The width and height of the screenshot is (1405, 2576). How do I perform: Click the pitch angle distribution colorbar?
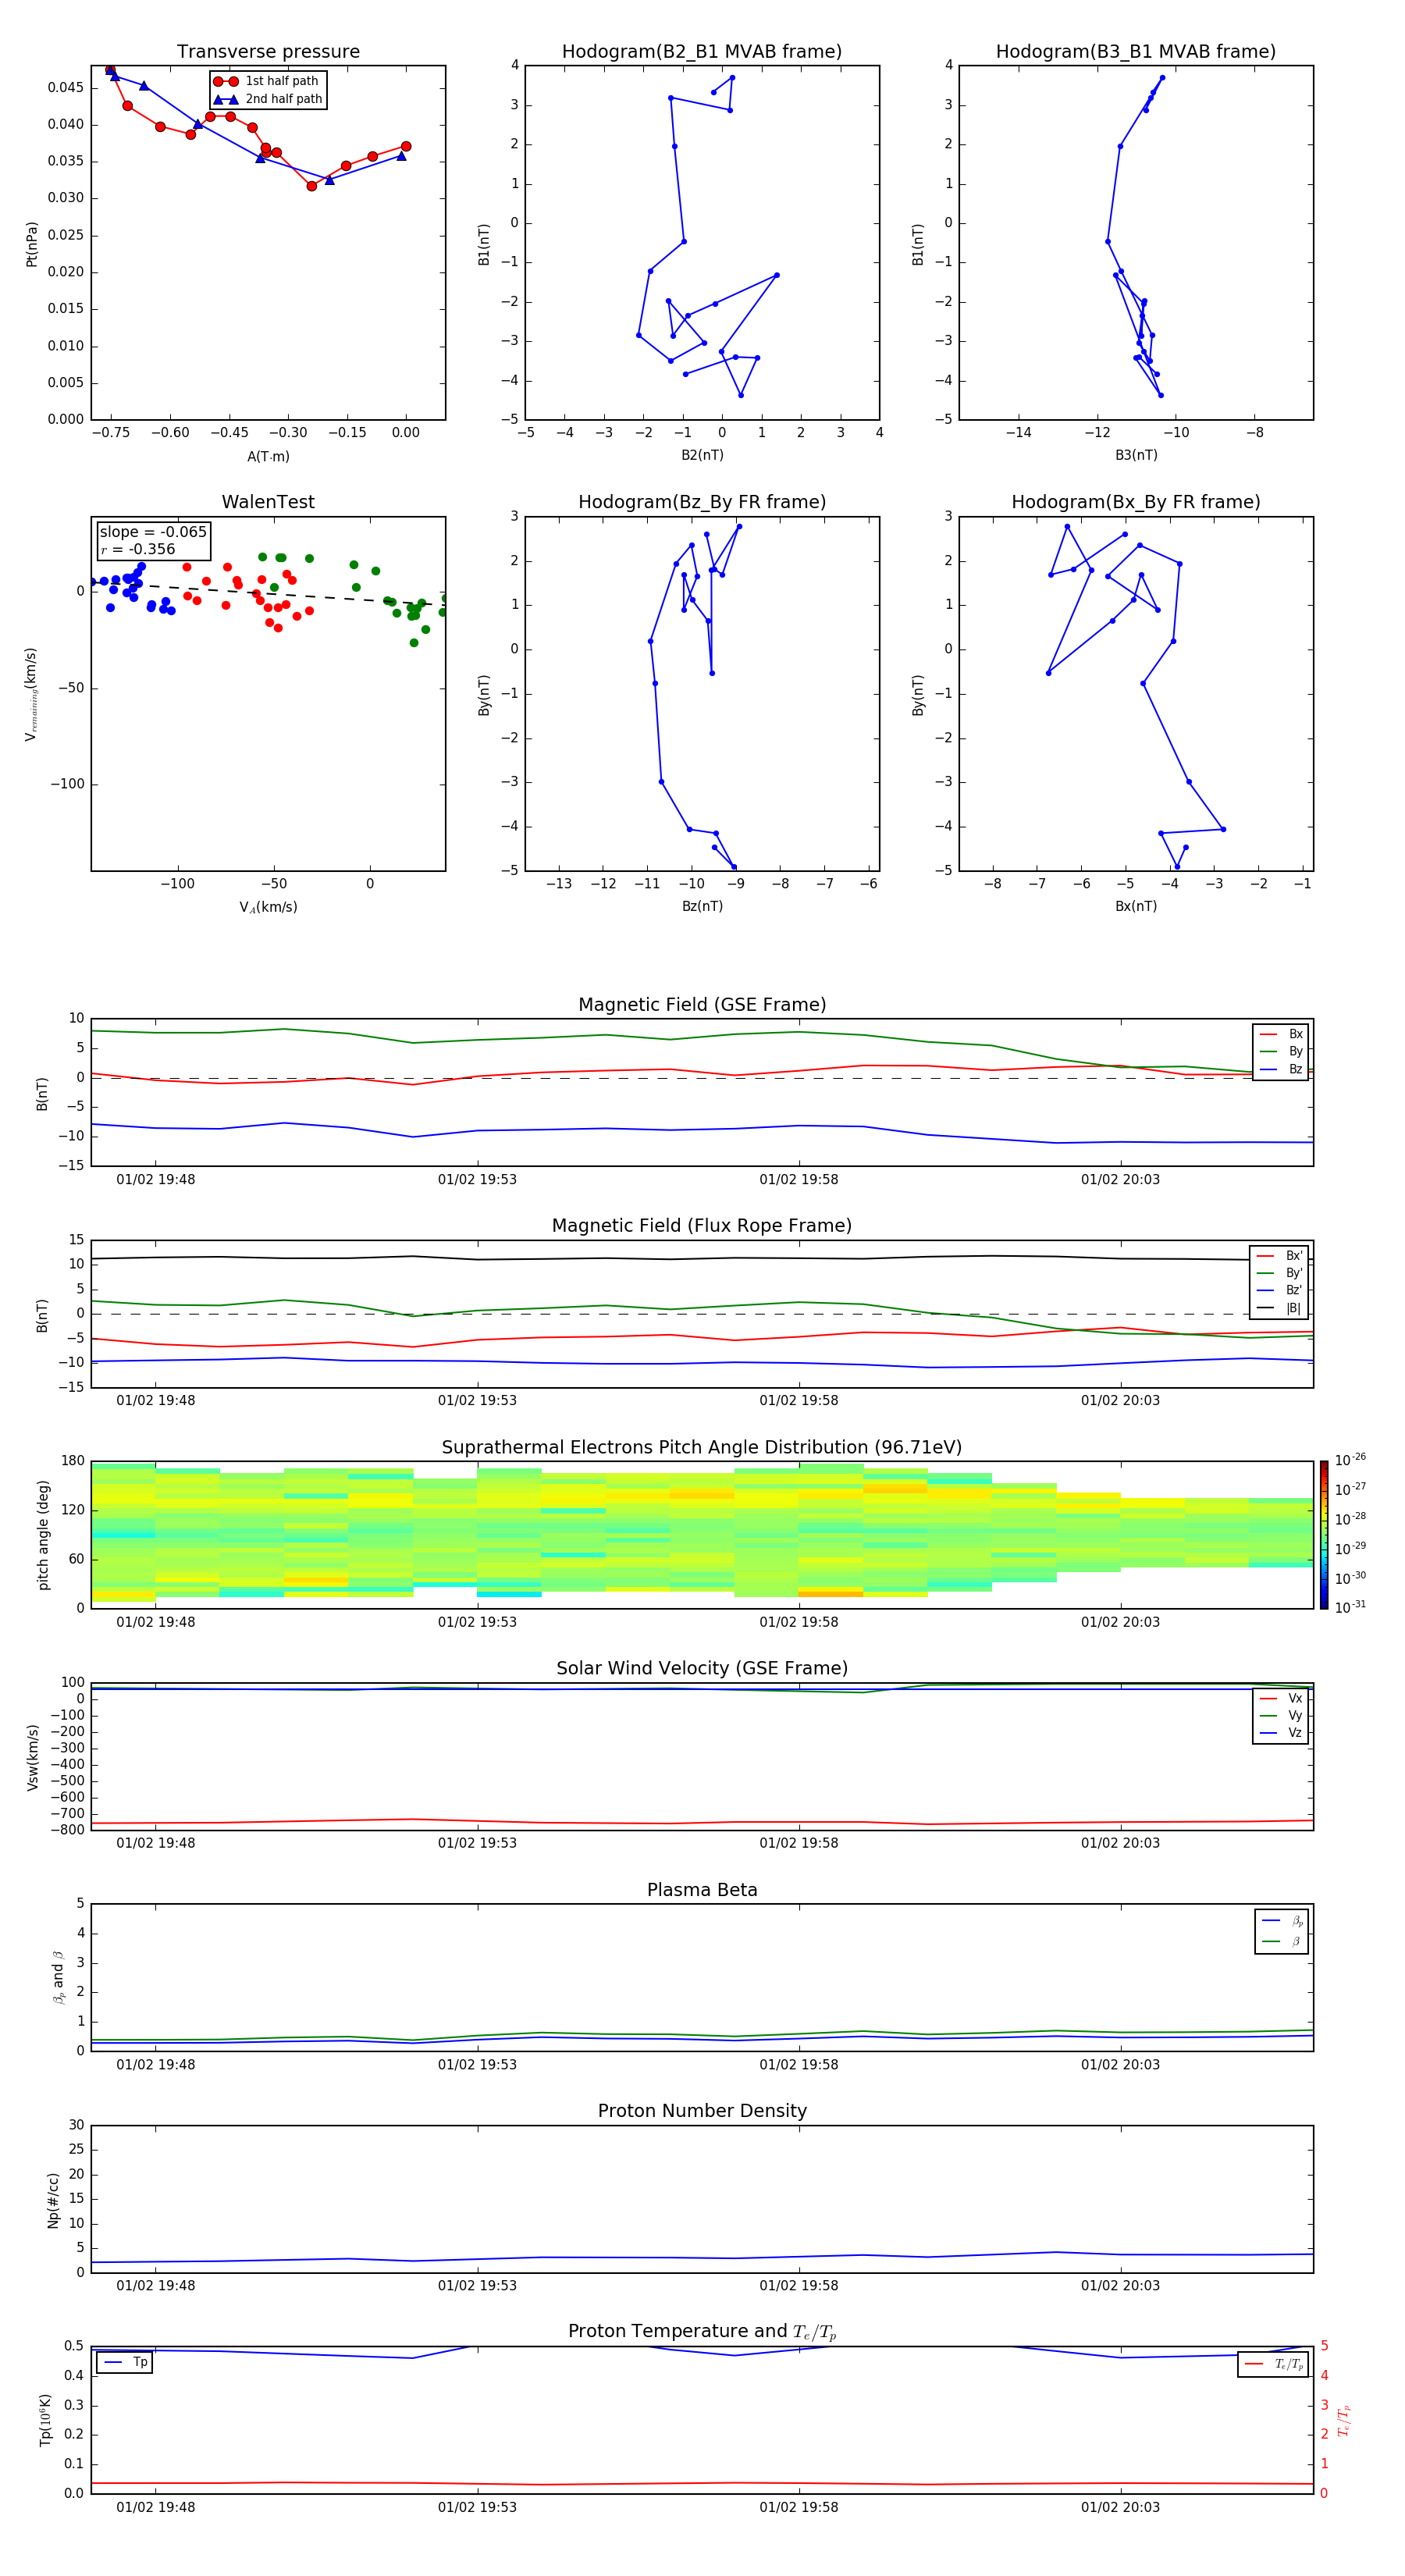pyautogui.click(x=1324, y=1534)
